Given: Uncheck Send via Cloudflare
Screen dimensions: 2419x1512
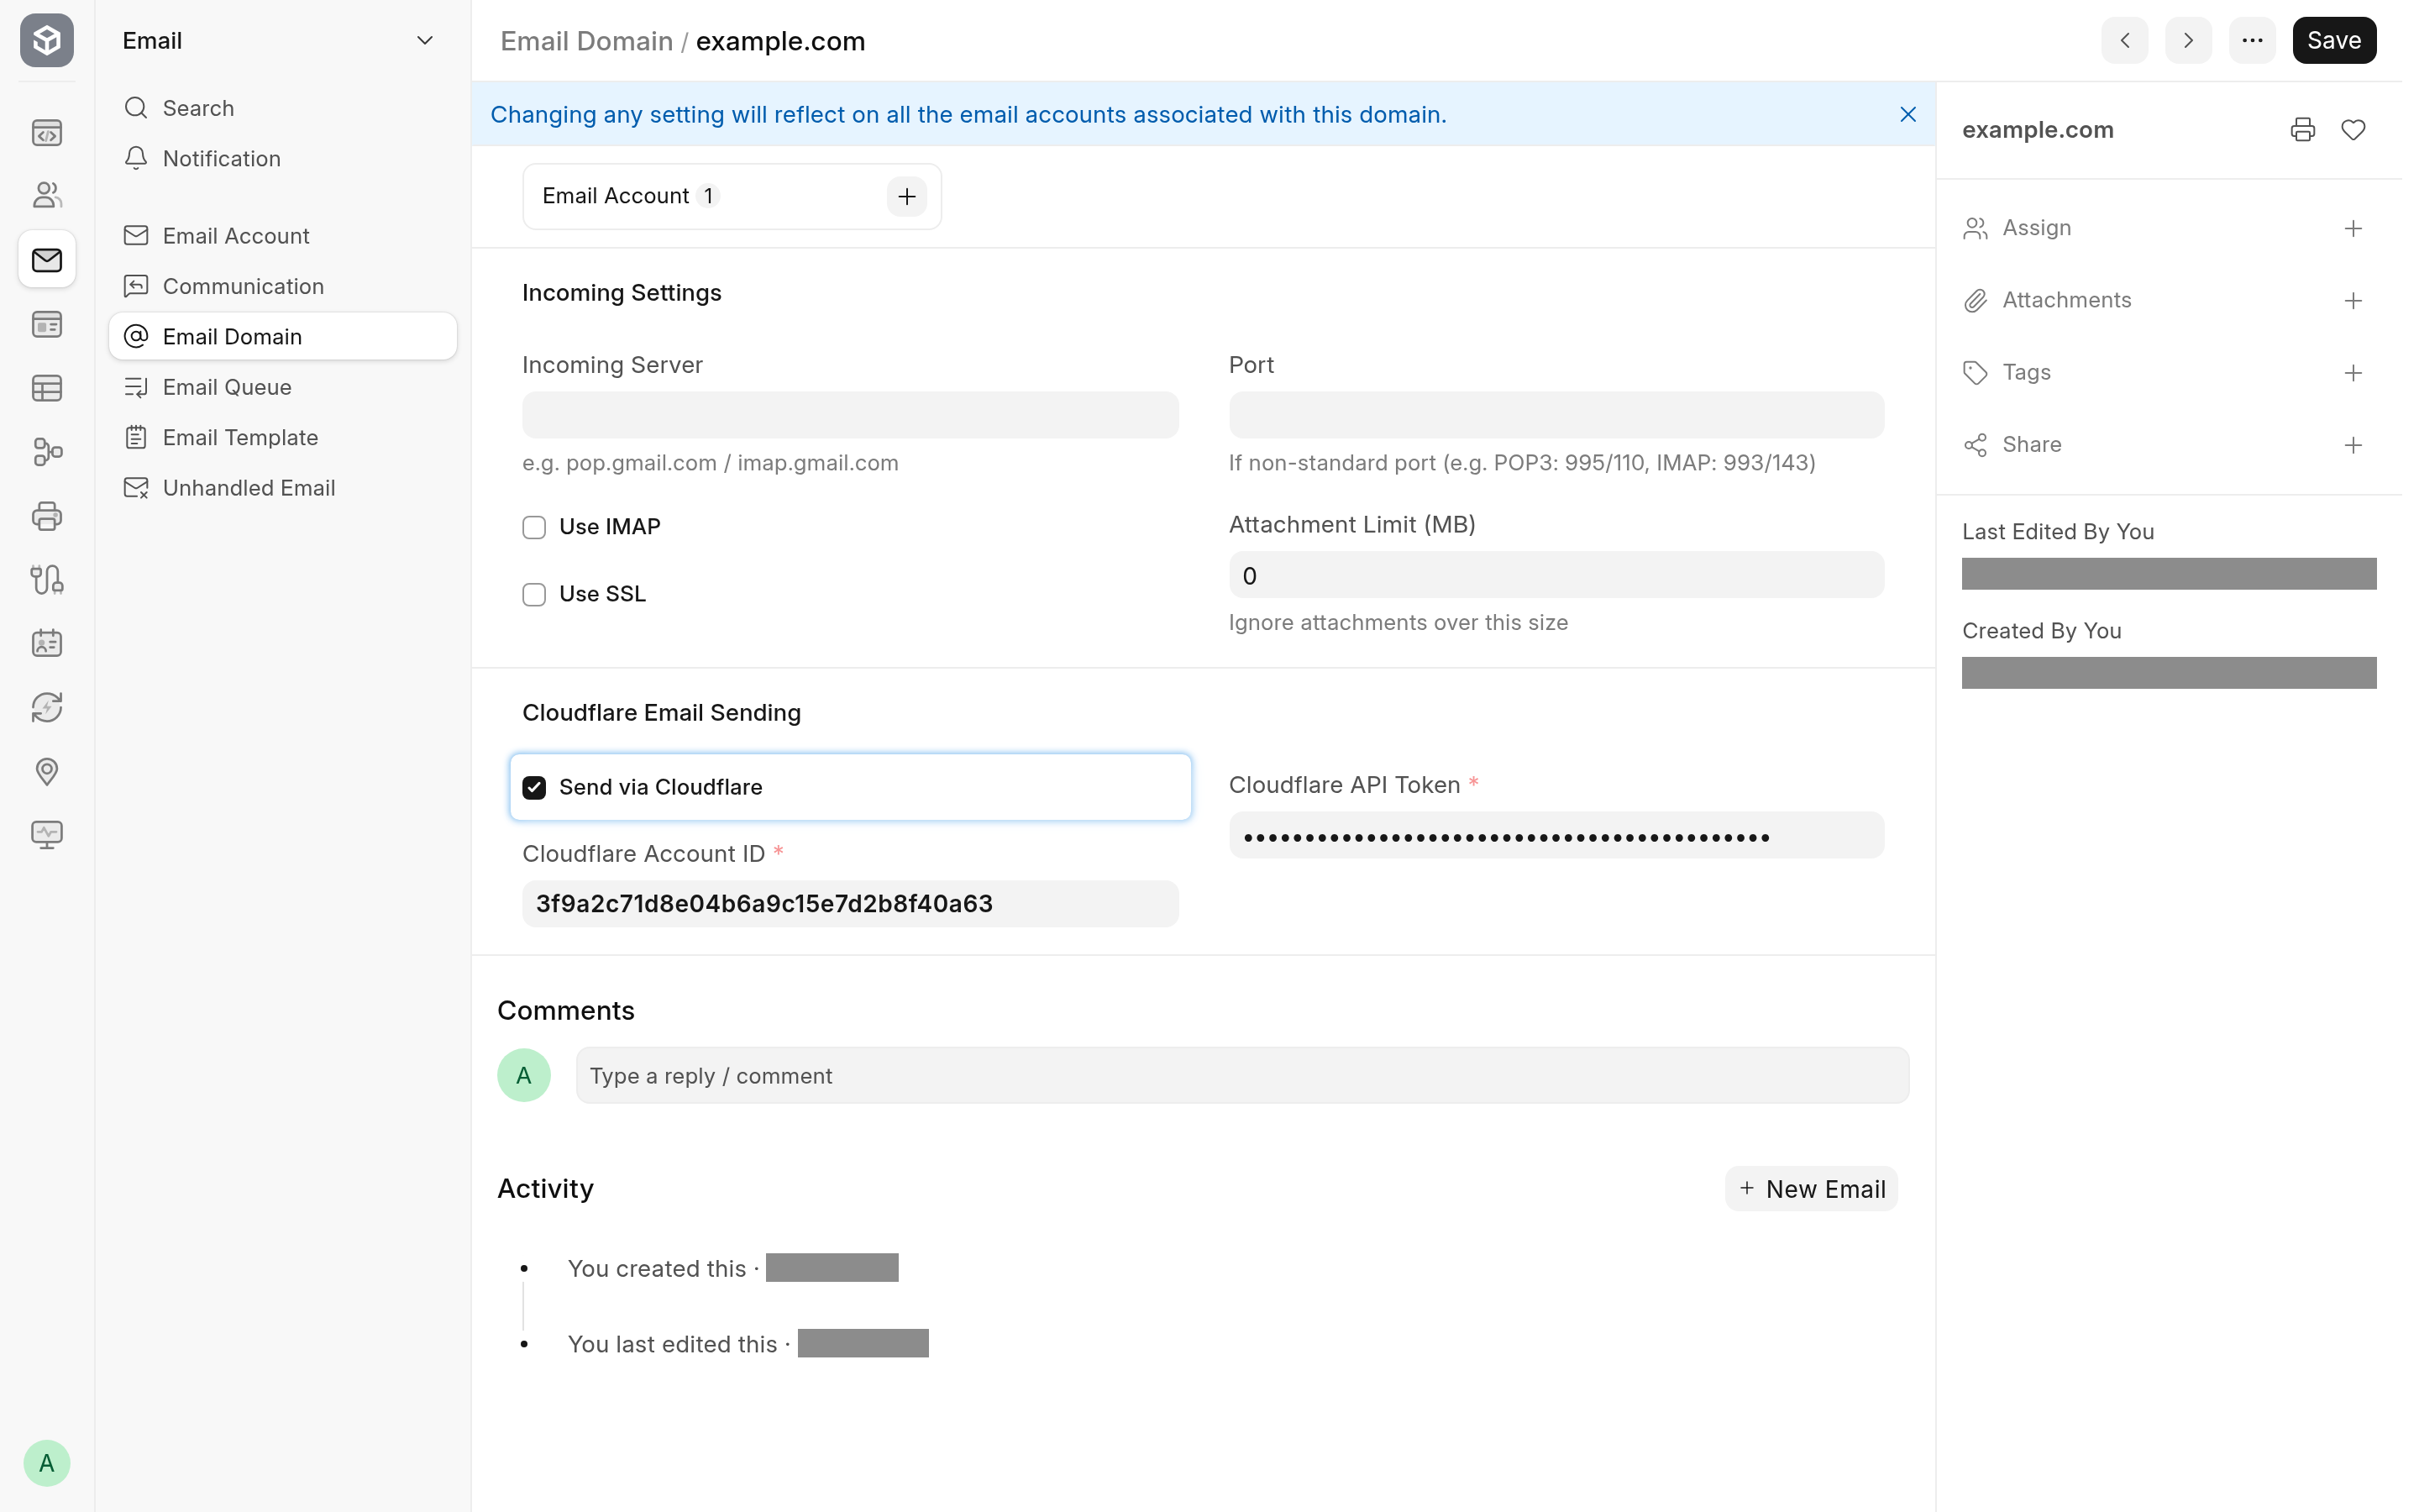Looking at the screenshot, I should coord(534,787).
